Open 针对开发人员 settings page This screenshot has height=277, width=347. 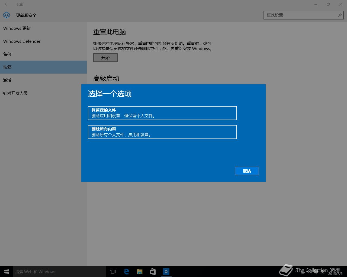click(43, 93)
